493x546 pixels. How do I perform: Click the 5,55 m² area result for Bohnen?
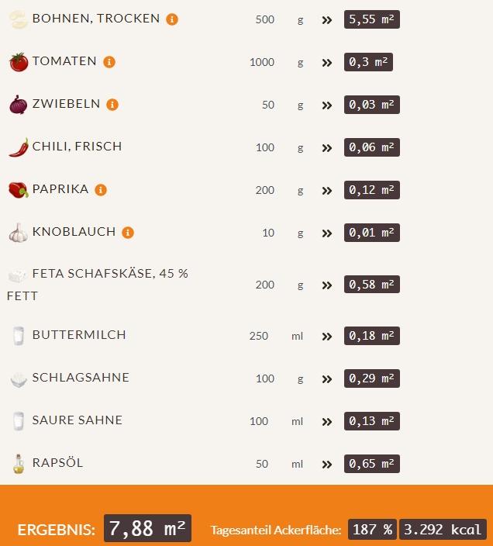pos(372,19)
